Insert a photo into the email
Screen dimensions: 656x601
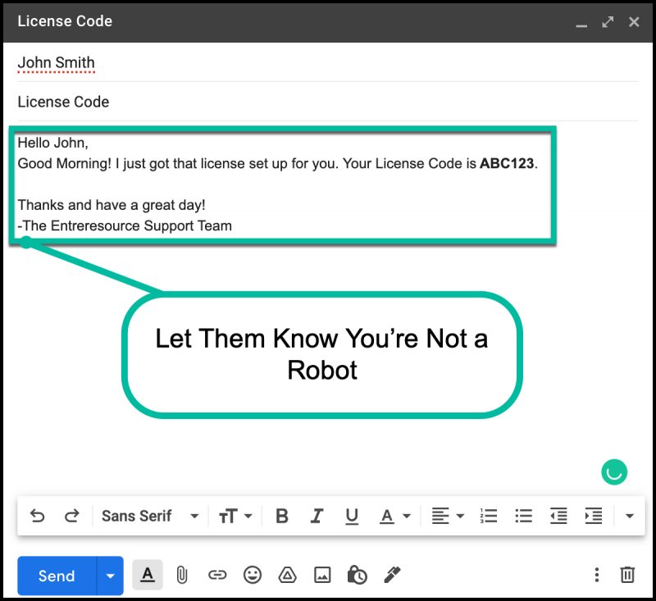pos(324,575)
